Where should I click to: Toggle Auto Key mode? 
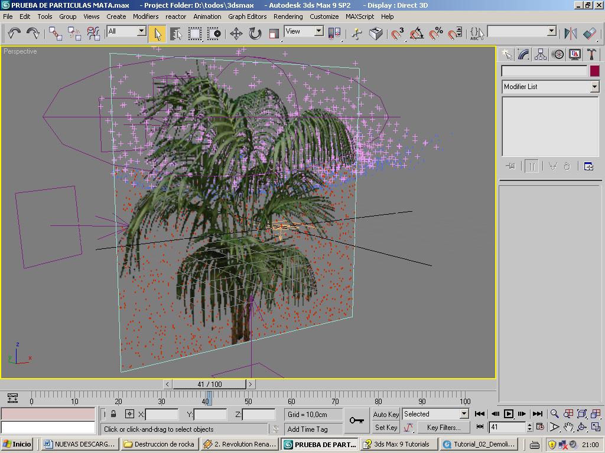click(x=386, y=415)
